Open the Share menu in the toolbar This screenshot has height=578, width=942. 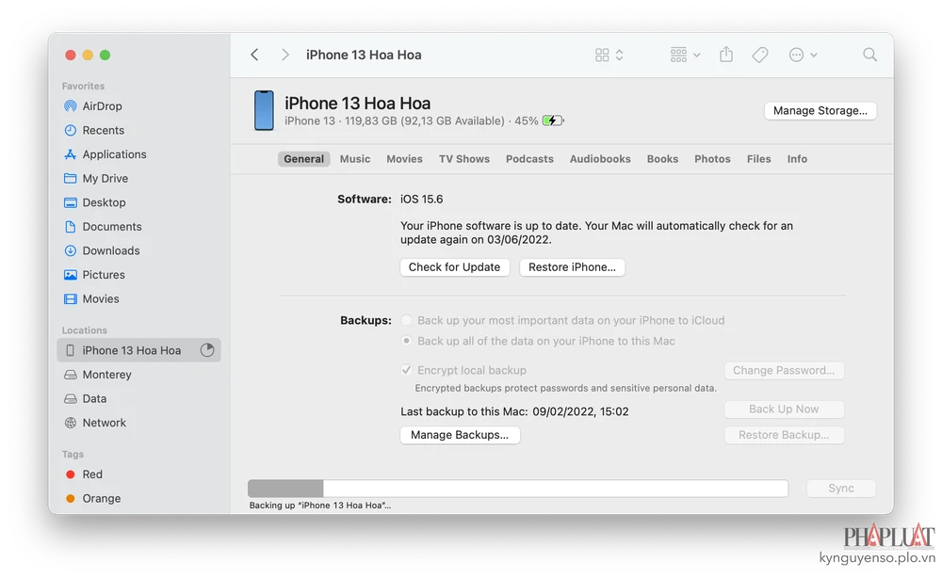(x=726, y=55)
